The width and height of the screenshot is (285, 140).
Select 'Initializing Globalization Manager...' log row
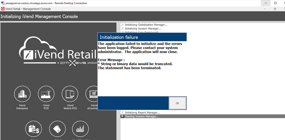tap(203, 25)
